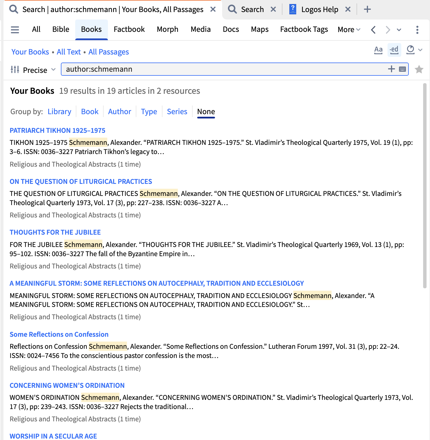Group results by Type
The image size is (430, 440).
(149, 112)
